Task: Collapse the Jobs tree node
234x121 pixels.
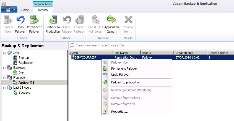Action: pyautogui.click(x=4, y=53)
